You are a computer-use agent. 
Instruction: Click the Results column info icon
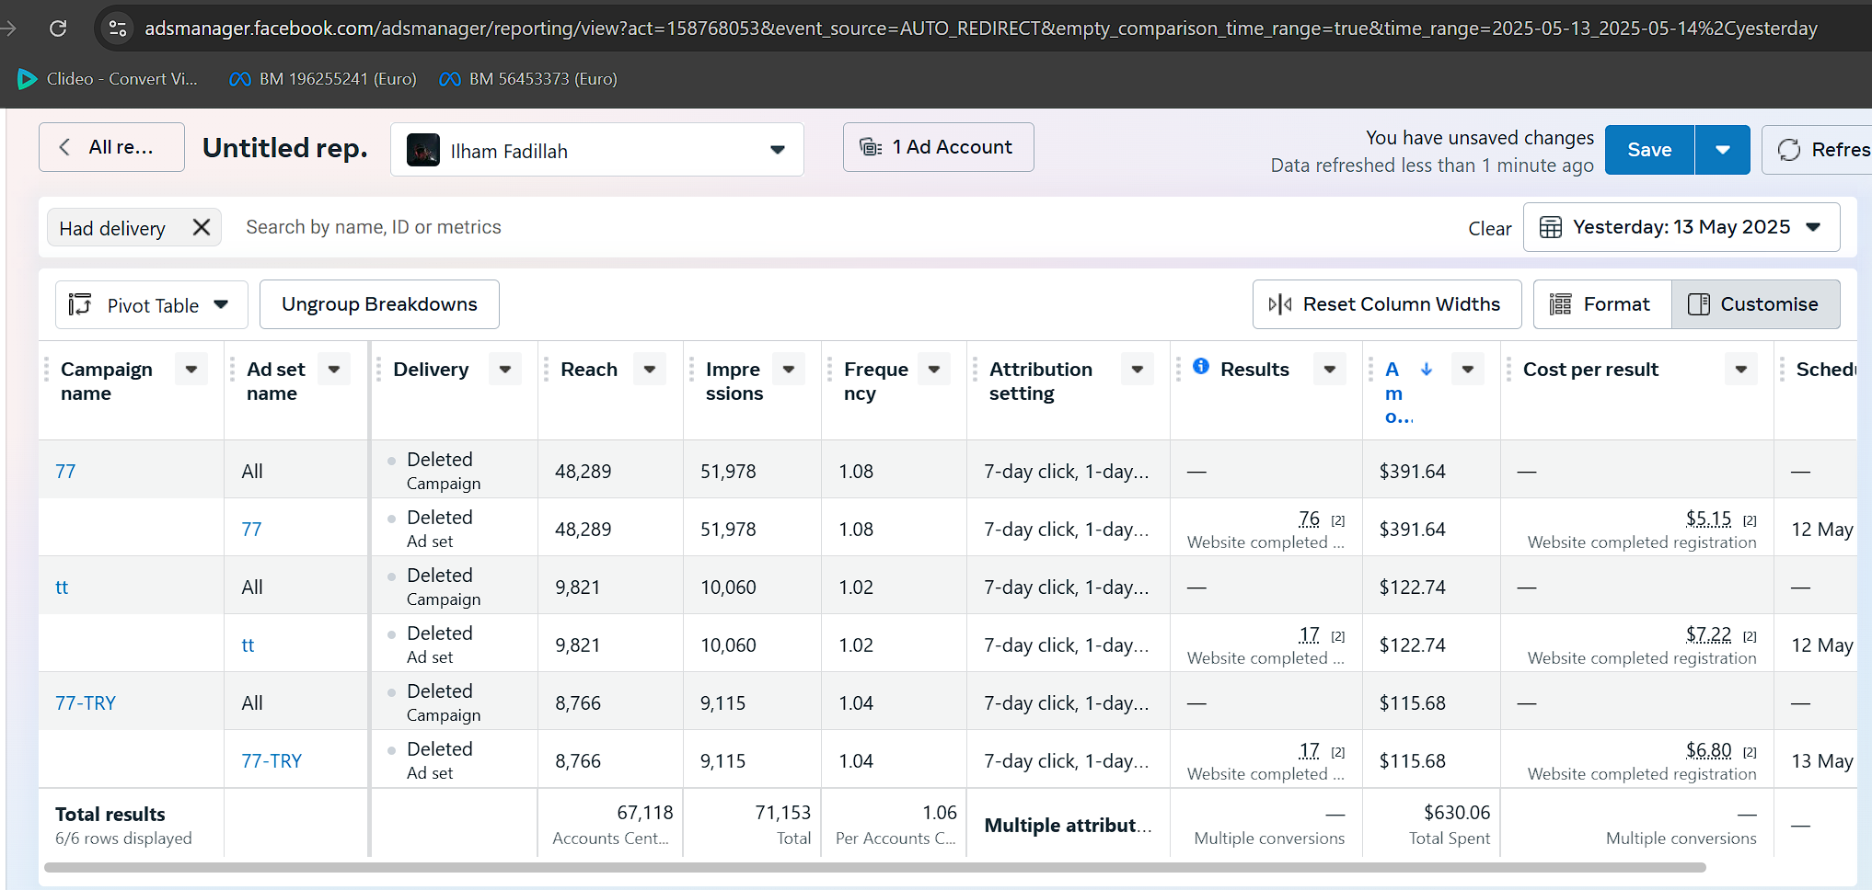(x=1201, y=366)
